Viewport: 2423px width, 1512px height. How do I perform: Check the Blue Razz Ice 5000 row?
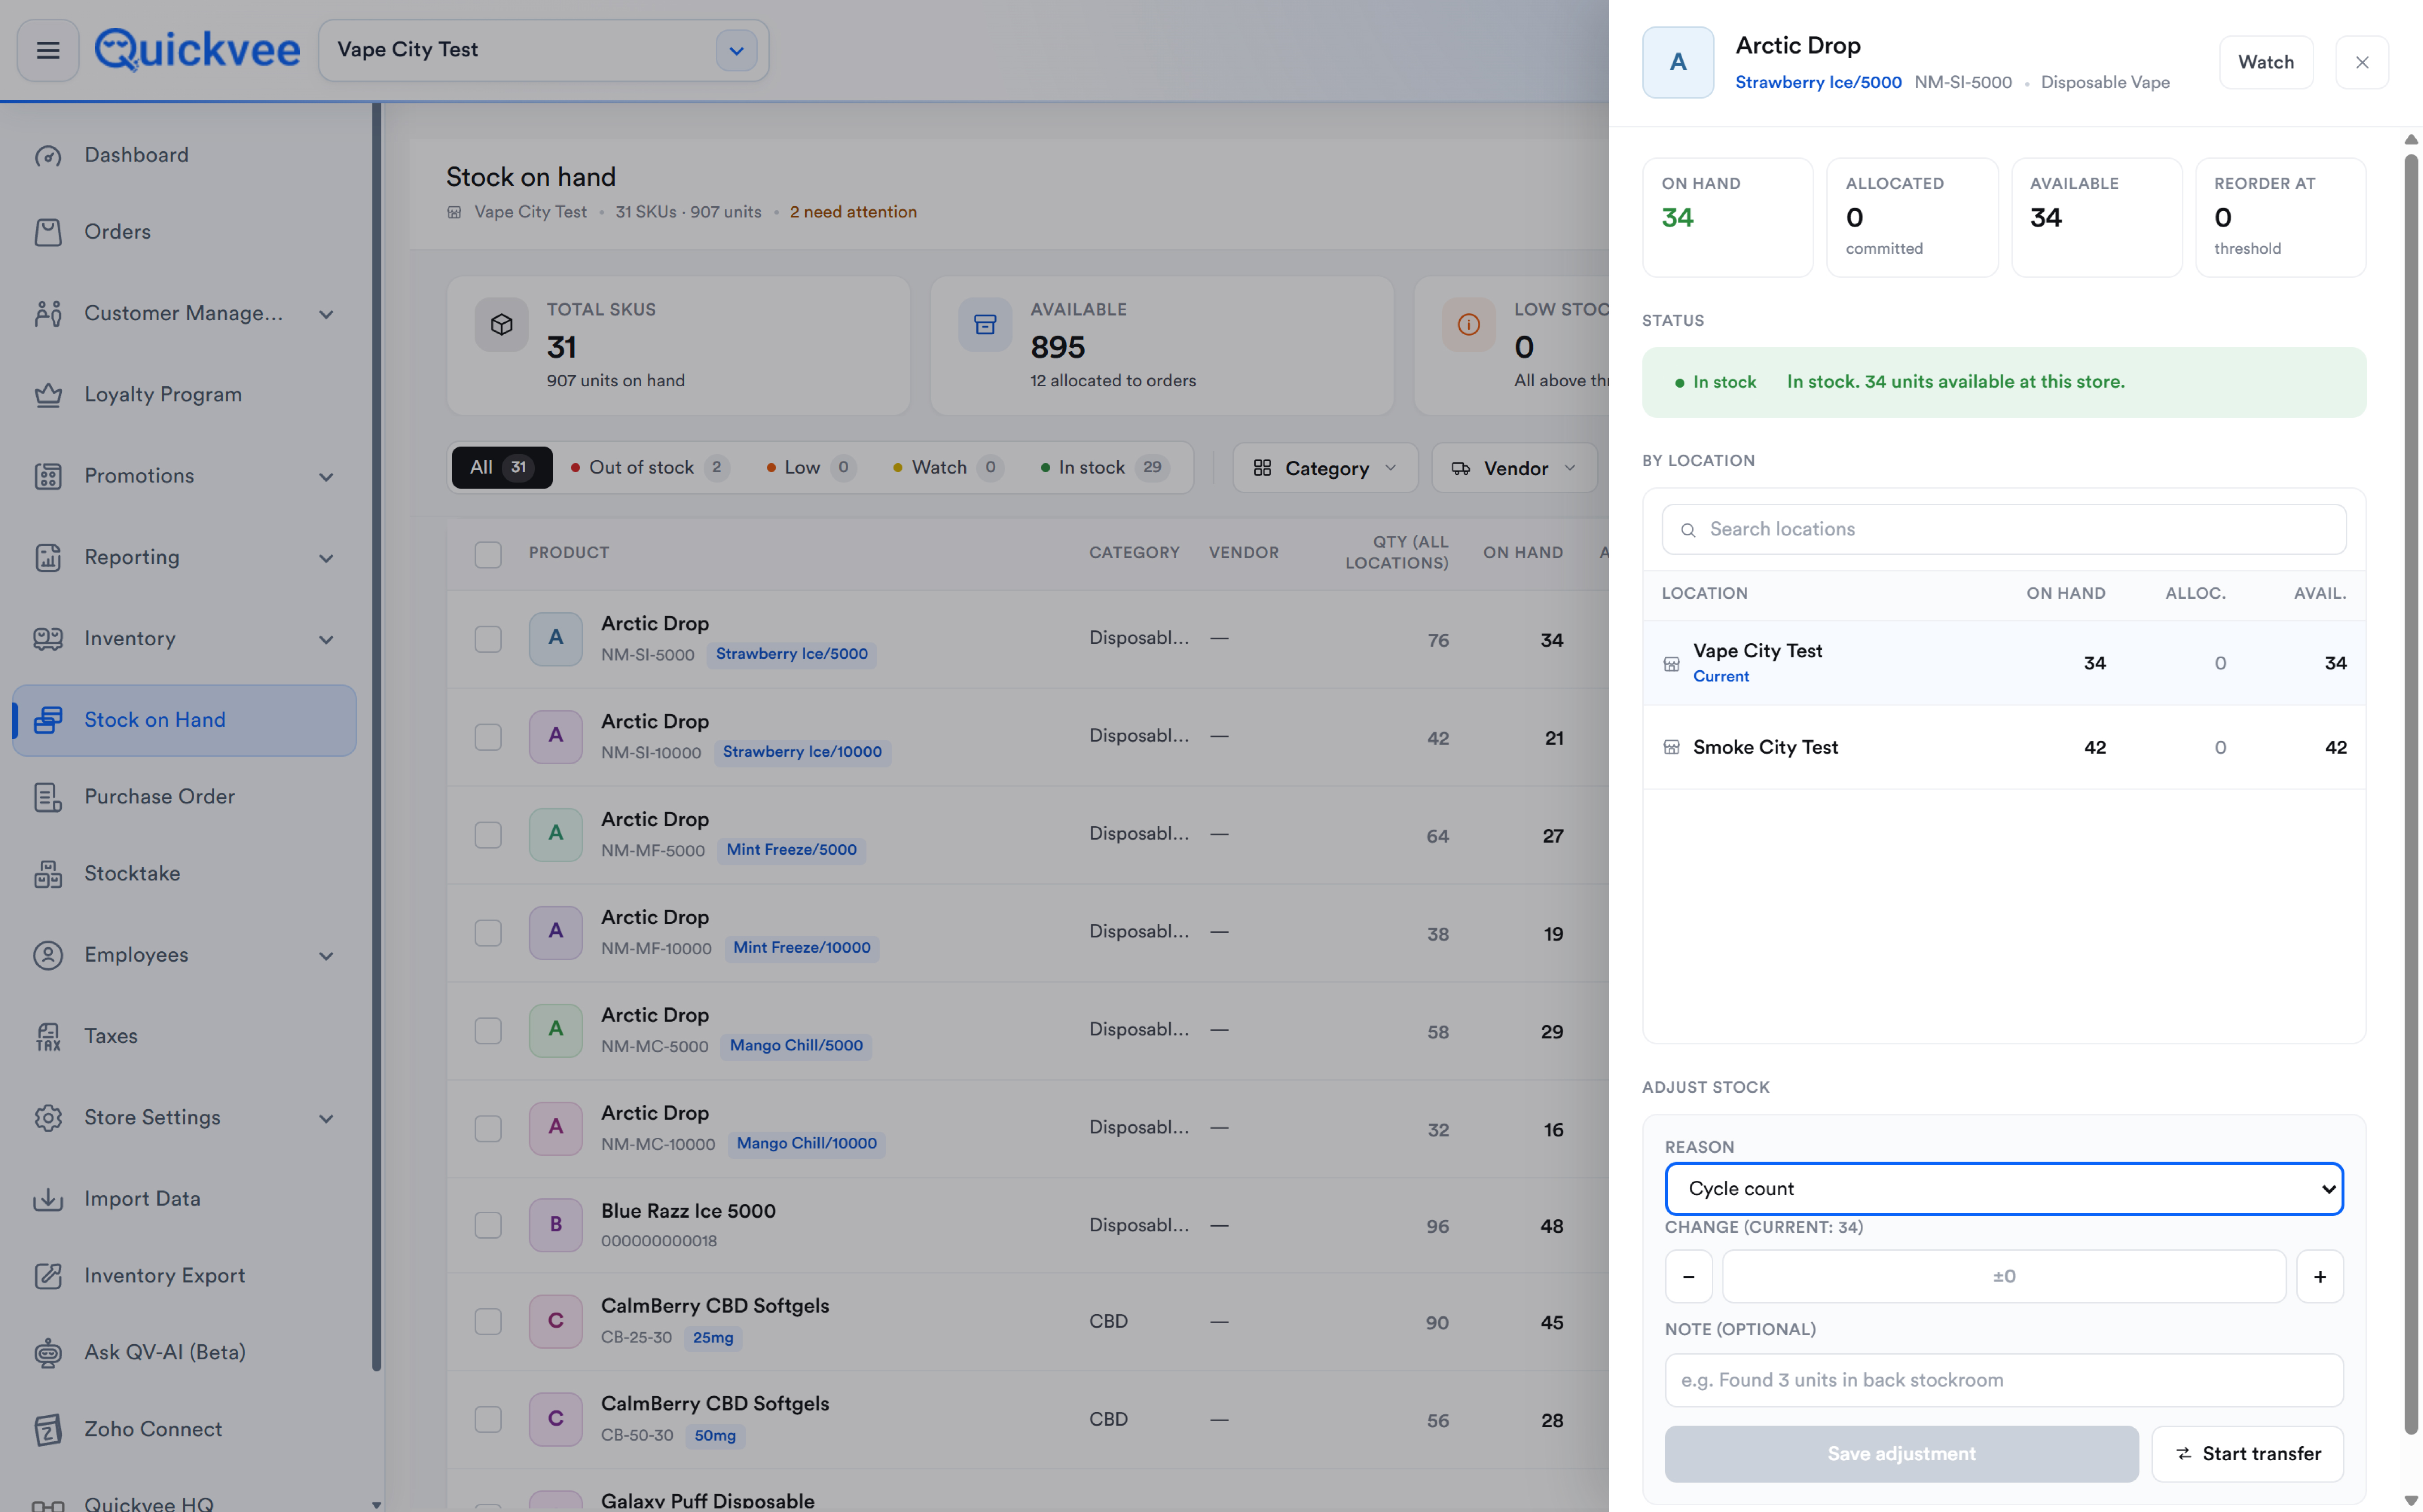[488, 1226]
